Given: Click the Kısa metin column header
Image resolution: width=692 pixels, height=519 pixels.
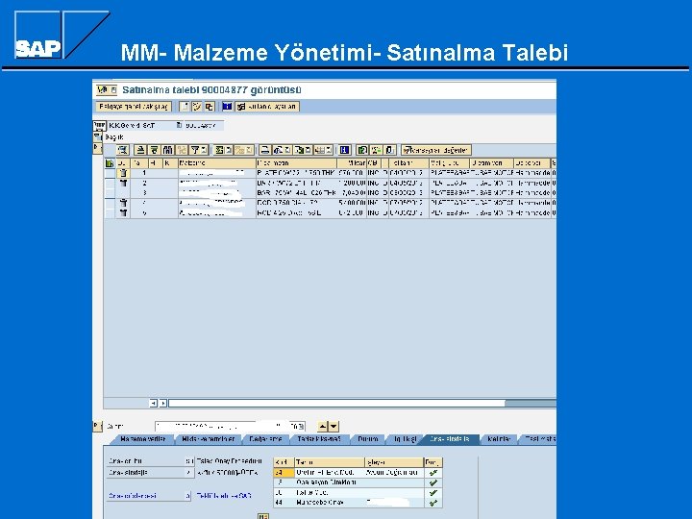Looking at the screenshot, I should 296,163.
